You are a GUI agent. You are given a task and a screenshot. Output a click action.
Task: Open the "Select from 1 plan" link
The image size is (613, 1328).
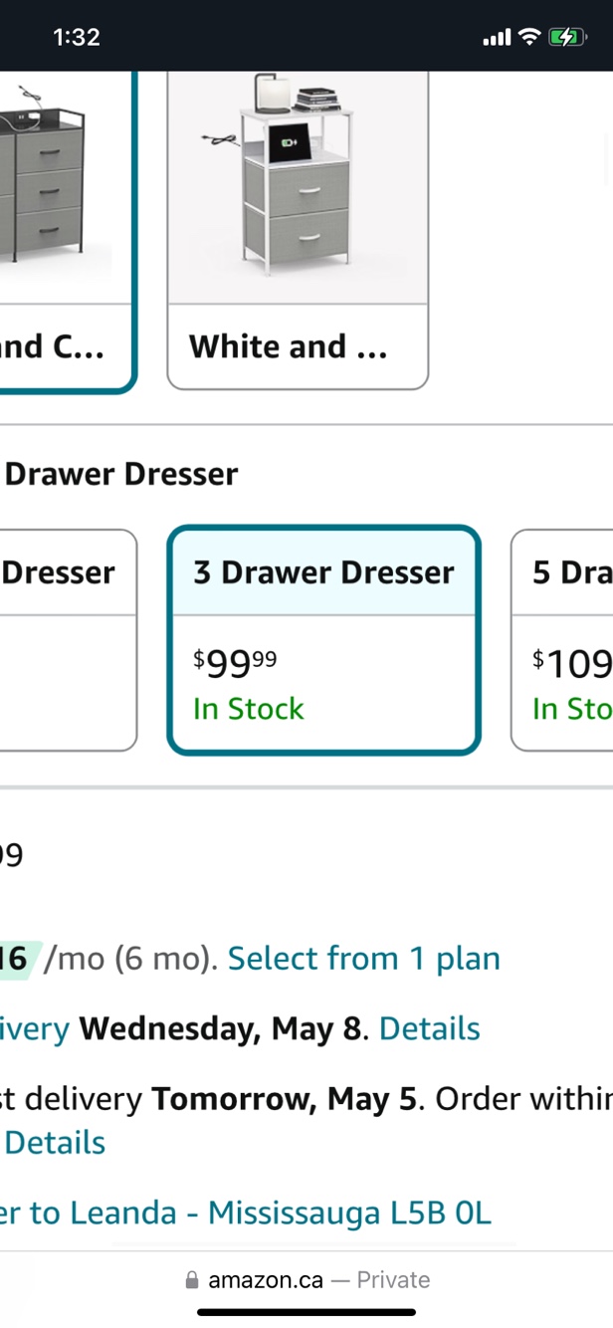(x=363, y=958)
